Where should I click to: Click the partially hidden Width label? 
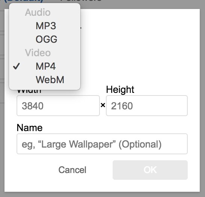[29, 91]
